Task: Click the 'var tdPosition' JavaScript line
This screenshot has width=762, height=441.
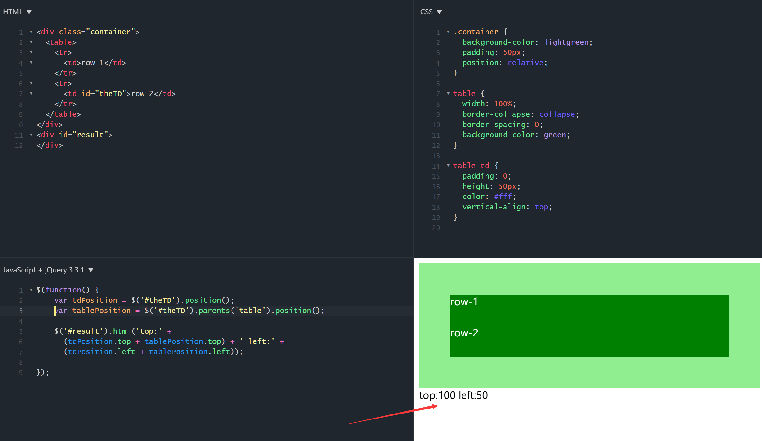Action: (x=144, y=300)
